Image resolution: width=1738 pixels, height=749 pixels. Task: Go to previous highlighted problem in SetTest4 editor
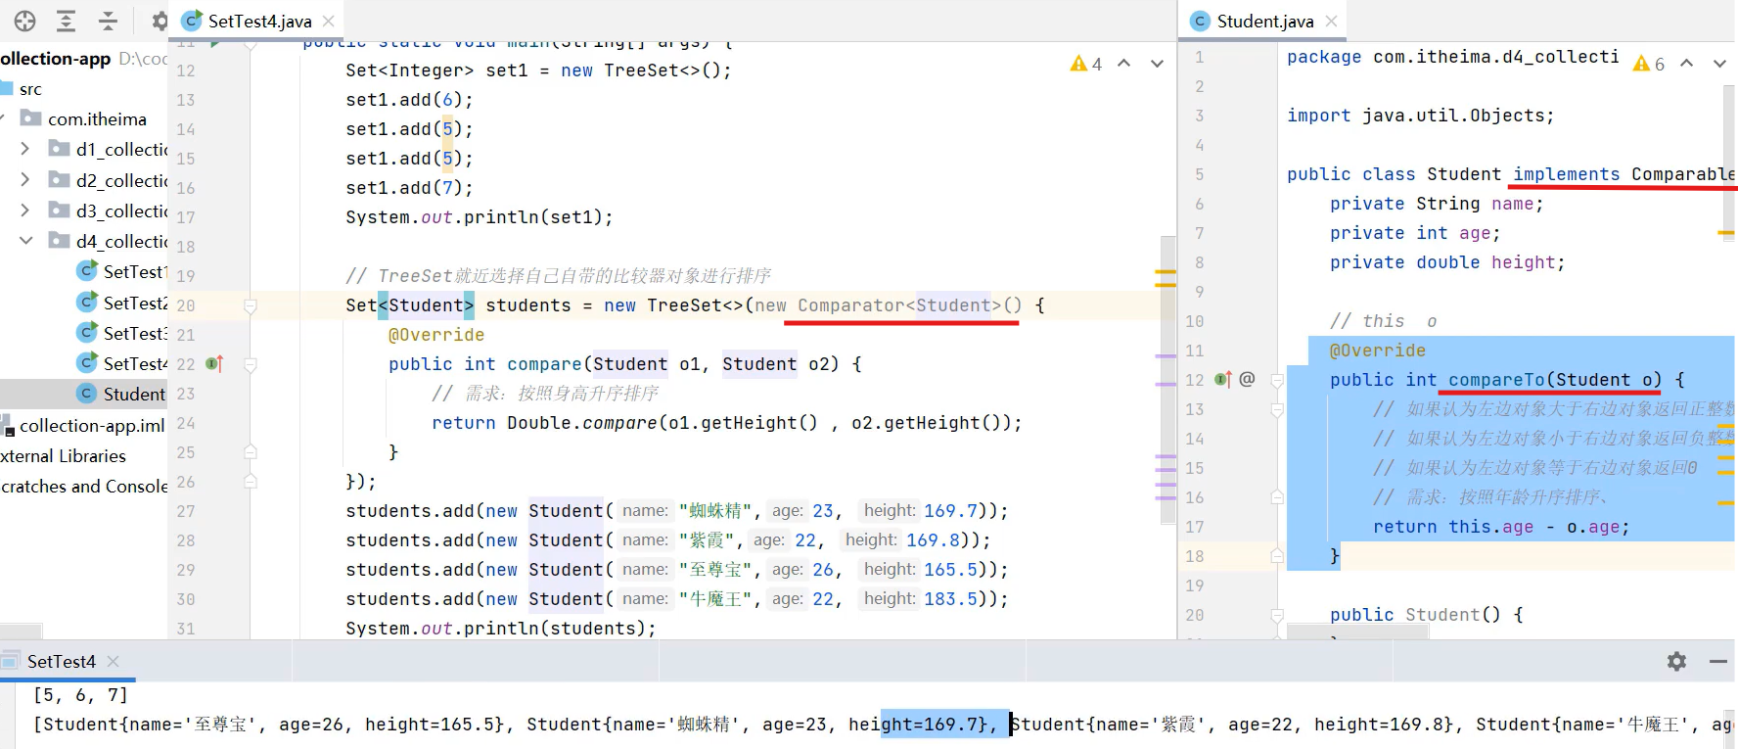pyautogui.click(x=1124, y=64)
